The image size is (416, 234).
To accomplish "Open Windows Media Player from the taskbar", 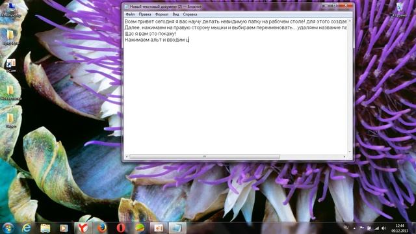I will coord(64,228).
